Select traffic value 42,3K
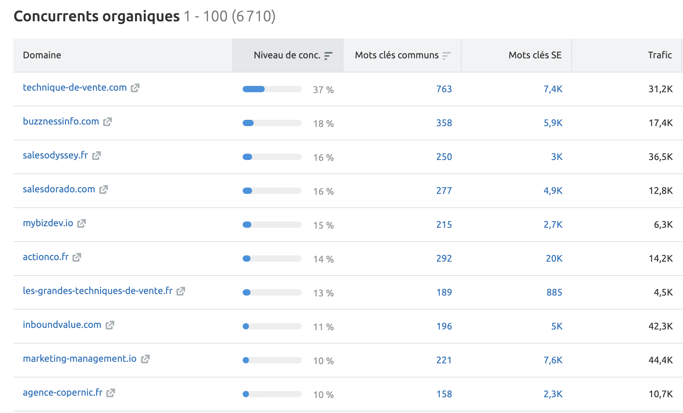Image resolution: width=683 pixels, height=413 pixels. (x=661, y=326)
